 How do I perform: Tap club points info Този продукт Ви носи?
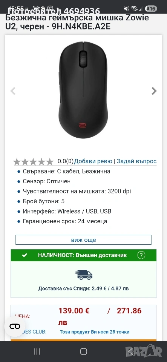(95, 332)
